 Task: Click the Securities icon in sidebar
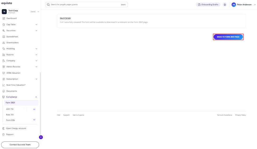click(4, 31)
